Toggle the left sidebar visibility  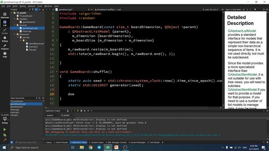coord(12,142)
